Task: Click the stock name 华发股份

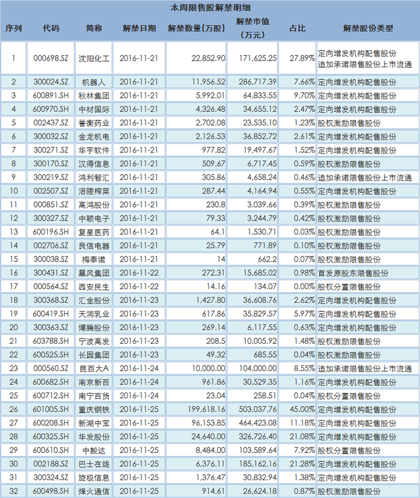Action: click(94, 437)
